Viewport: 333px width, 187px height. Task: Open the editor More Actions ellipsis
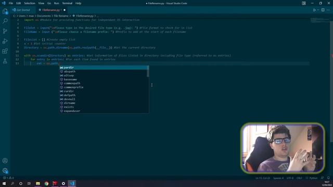328,10
